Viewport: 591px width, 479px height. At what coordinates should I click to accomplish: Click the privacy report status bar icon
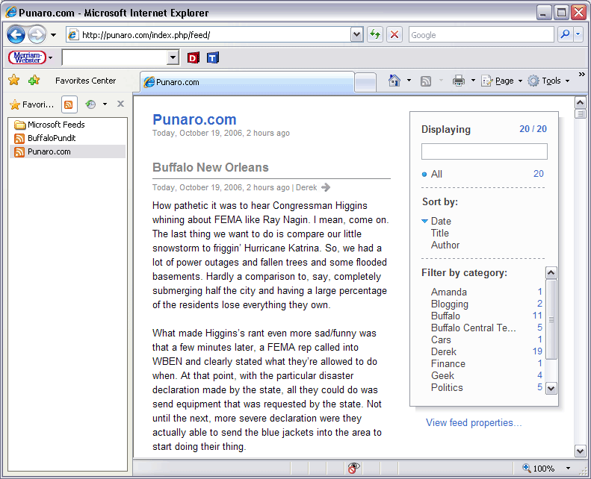point(353,468)
